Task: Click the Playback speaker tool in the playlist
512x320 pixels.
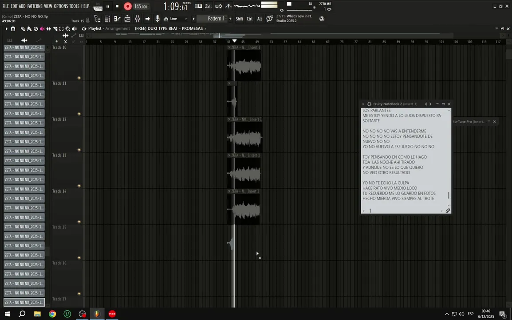Action: 75,29
